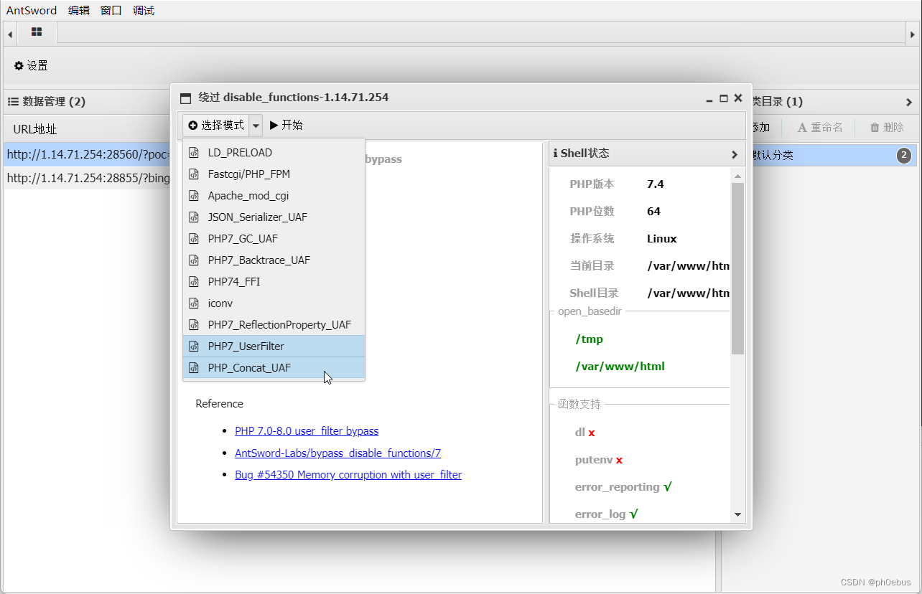
Task: Click the script icon beside PHP_Concat_UAF
Action: click(193, 367)
